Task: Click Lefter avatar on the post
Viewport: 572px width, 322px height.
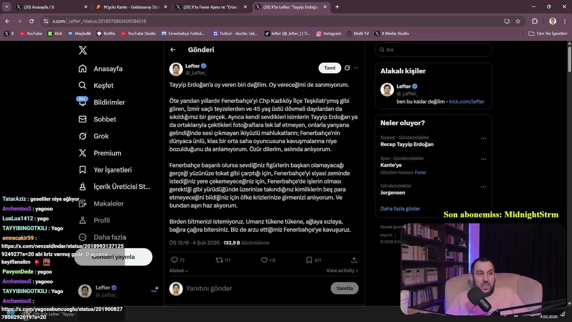Action: pos(176,69)
